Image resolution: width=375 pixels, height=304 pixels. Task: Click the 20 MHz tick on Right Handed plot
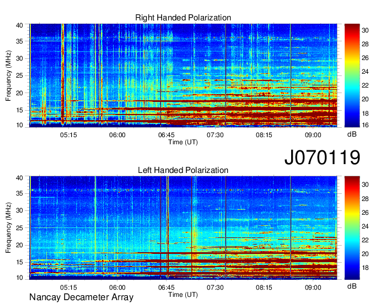(x=19, y=93)
